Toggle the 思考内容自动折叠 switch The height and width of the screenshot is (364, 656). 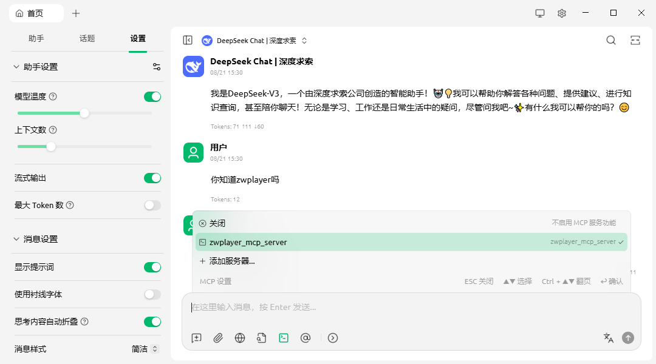tap(152, 322)
